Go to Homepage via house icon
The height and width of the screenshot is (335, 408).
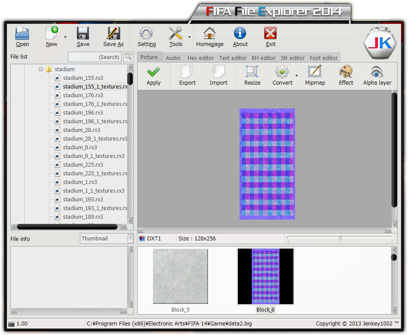(210, 33)
